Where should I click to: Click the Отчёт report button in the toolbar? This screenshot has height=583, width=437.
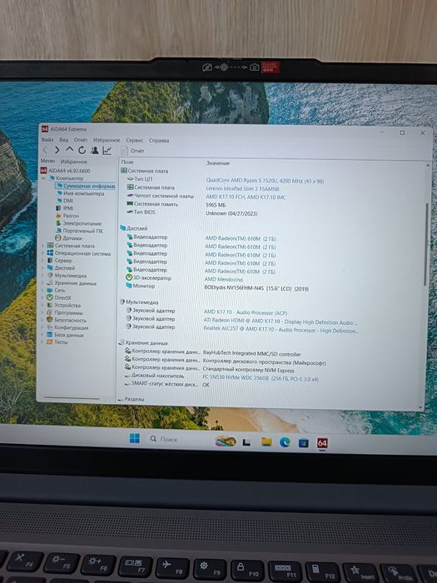pos(132,151)
